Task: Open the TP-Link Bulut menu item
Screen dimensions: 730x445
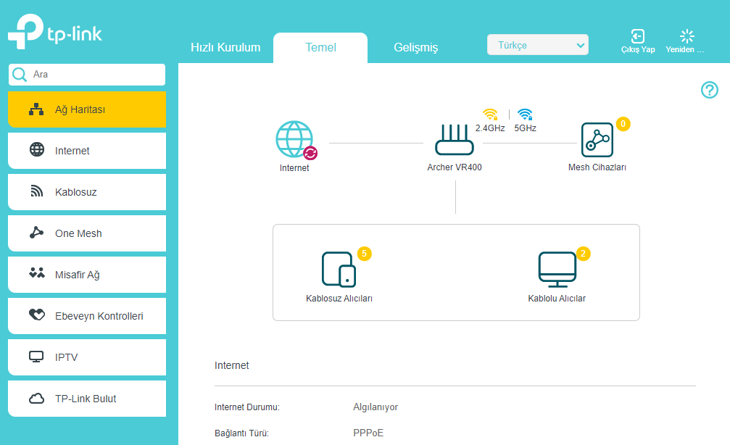Action: point(87,399)
